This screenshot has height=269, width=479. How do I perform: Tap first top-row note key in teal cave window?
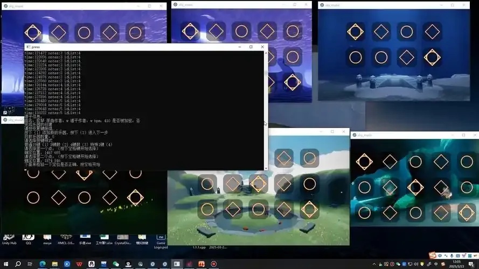(364, 161)
